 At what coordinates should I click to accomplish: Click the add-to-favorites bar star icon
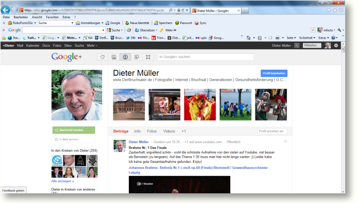coord(4,38)
